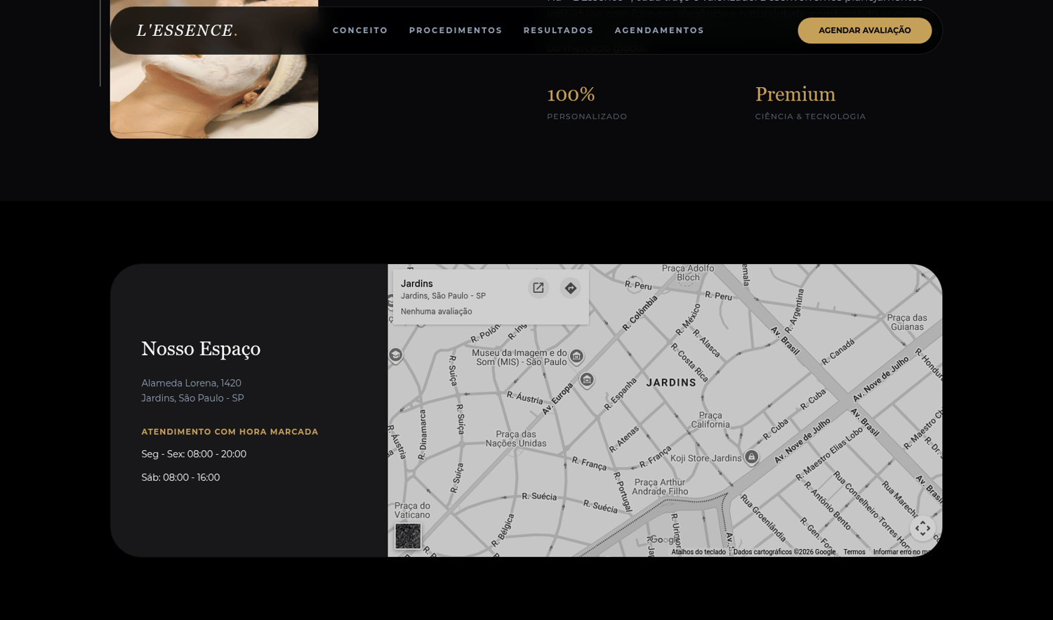Click the 'Nosso Espaço' heading

(x=201, y=349)
